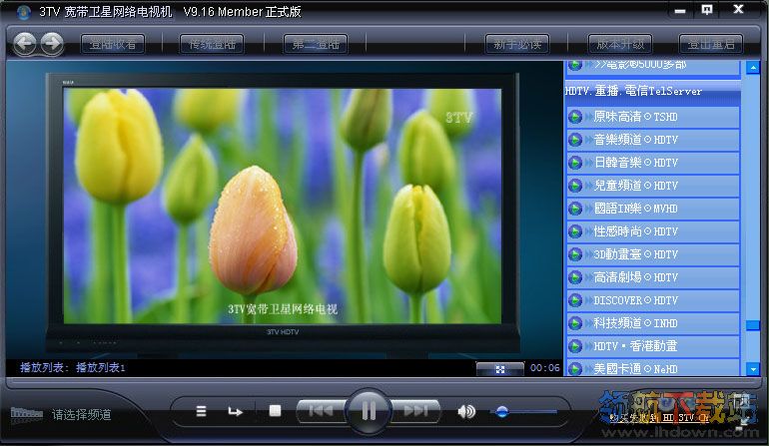The width and height of the screenshot is (769, 446).
Task: Mute audio using the speaker icon
Action: tap(466, 410)
